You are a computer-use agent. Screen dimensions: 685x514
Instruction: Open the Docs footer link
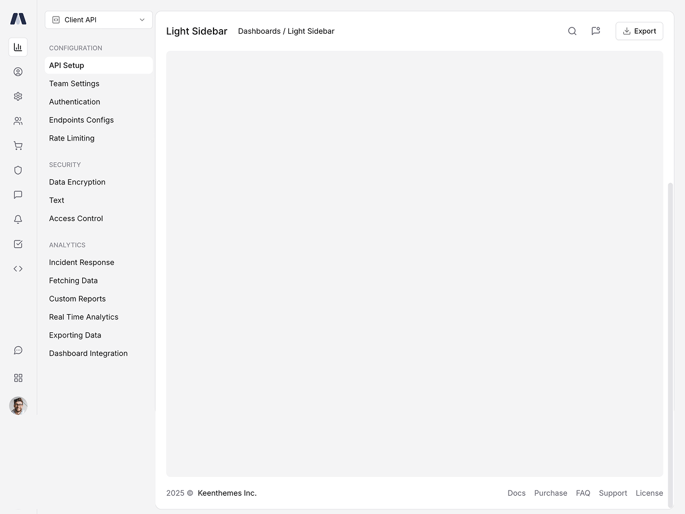tap(516, 493)
